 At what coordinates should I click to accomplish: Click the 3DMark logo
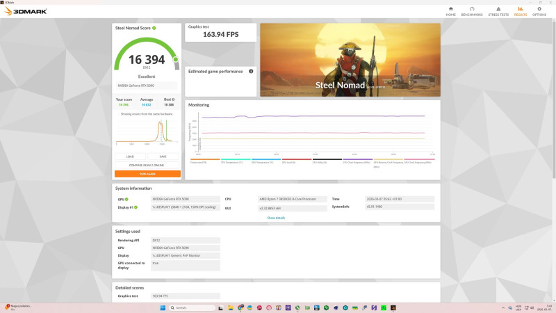point(26,11)
